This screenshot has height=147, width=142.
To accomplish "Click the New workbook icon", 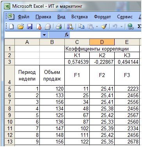I will pos(11,27).
